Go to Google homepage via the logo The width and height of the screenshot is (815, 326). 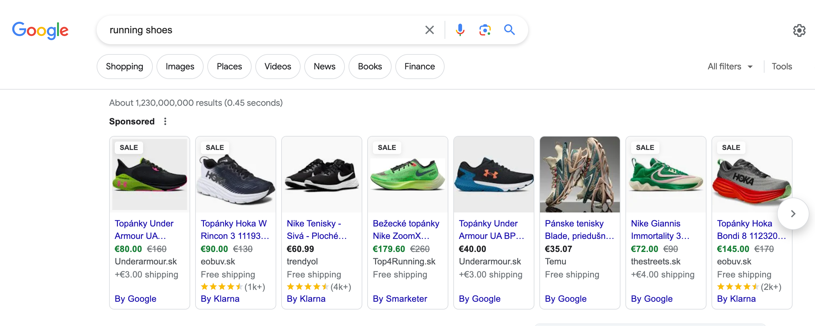(40, 30)
